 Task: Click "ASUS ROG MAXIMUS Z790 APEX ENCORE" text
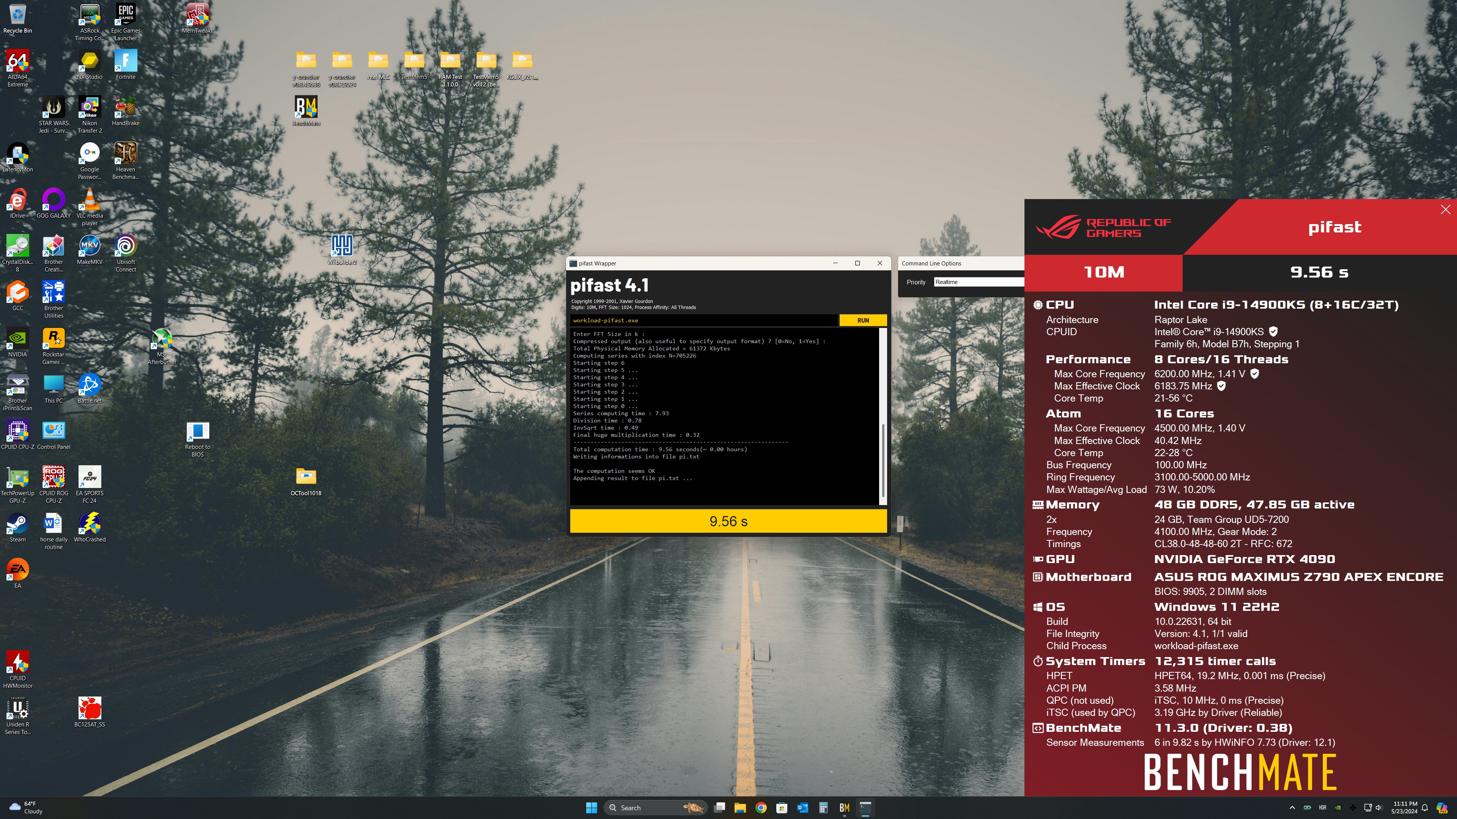(x=1299, y=577)
